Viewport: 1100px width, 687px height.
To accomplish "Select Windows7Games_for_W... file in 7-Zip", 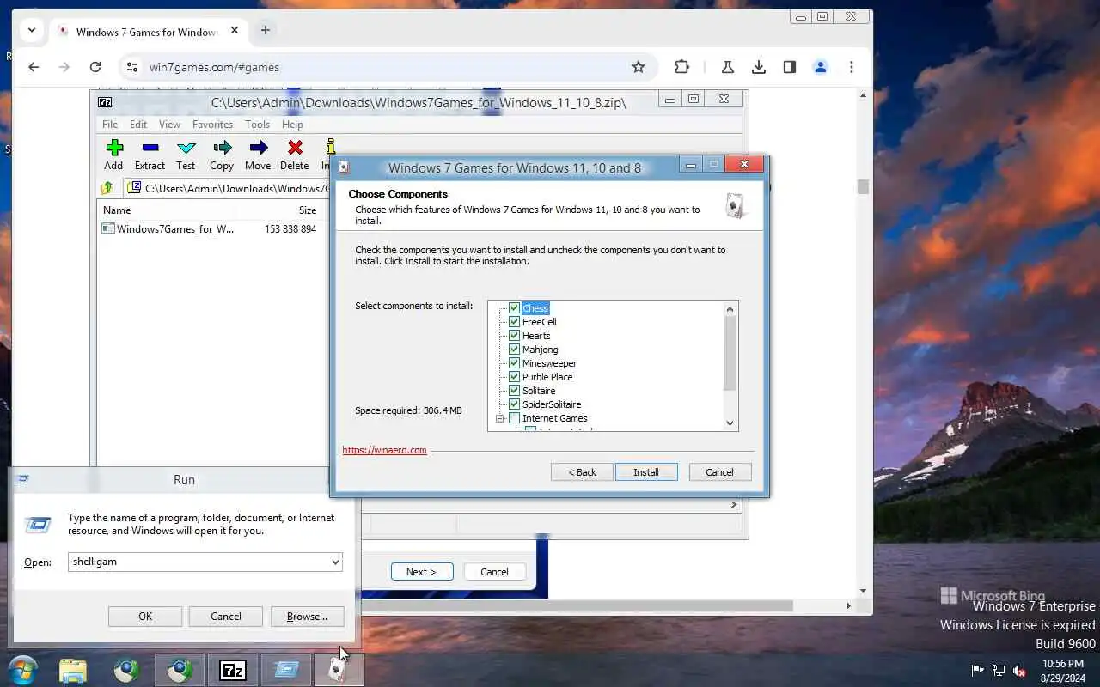I will click(x=175, y=229).
